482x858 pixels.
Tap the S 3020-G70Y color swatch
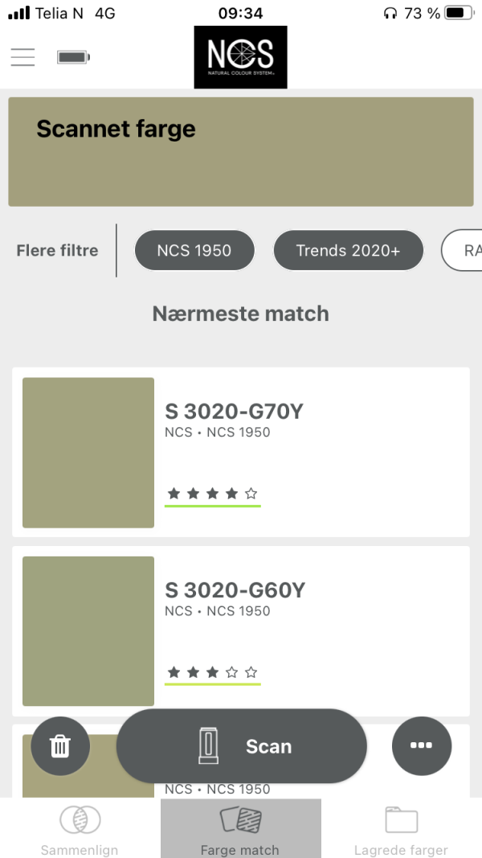[88, 453]
